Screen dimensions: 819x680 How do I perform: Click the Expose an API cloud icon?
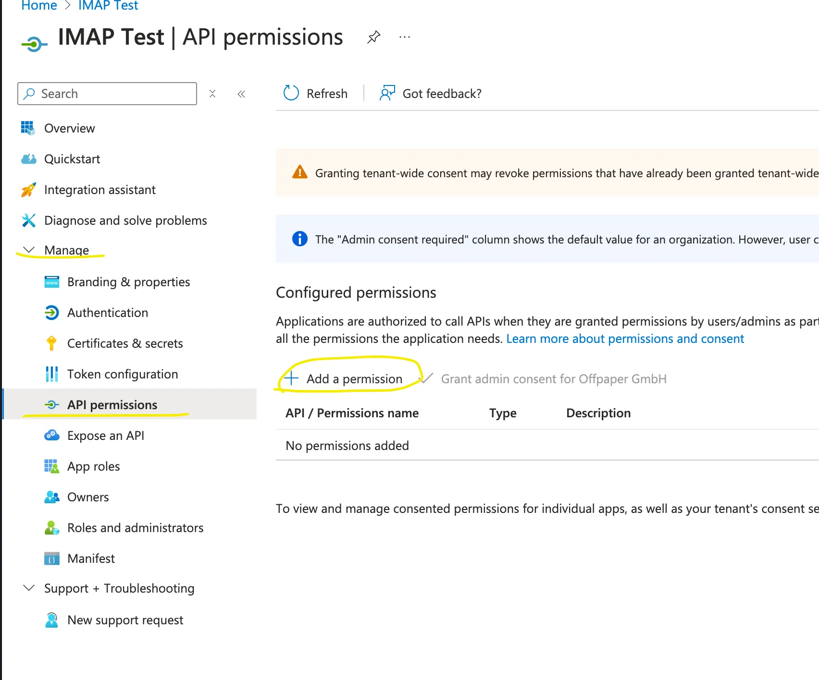[x=51, y=436]
